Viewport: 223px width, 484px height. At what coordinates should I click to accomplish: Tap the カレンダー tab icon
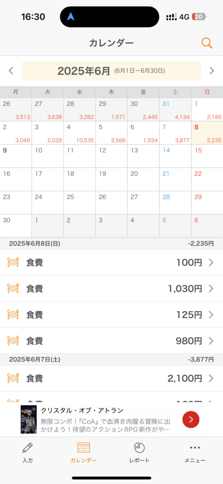84,447
